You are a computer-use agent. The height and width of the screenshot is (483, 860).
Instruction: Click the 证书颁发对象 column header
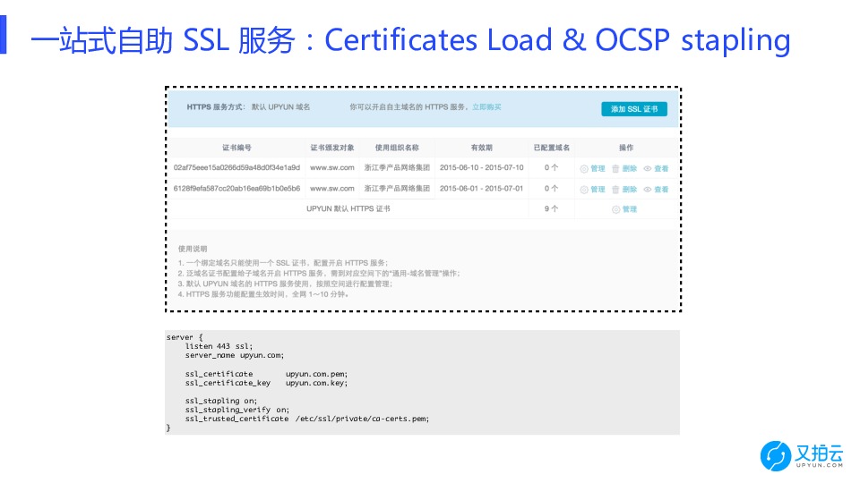pos(331,148)
